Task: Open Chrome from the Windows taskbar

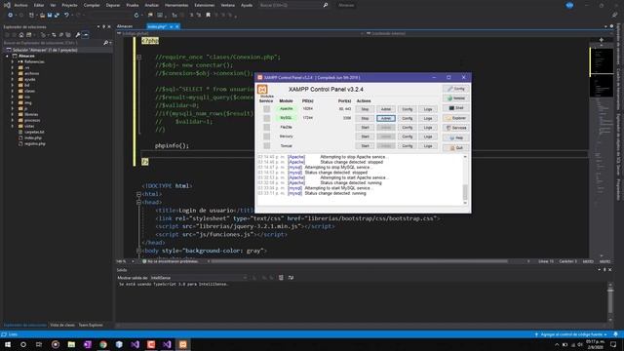Action: [x=103, y=344]
